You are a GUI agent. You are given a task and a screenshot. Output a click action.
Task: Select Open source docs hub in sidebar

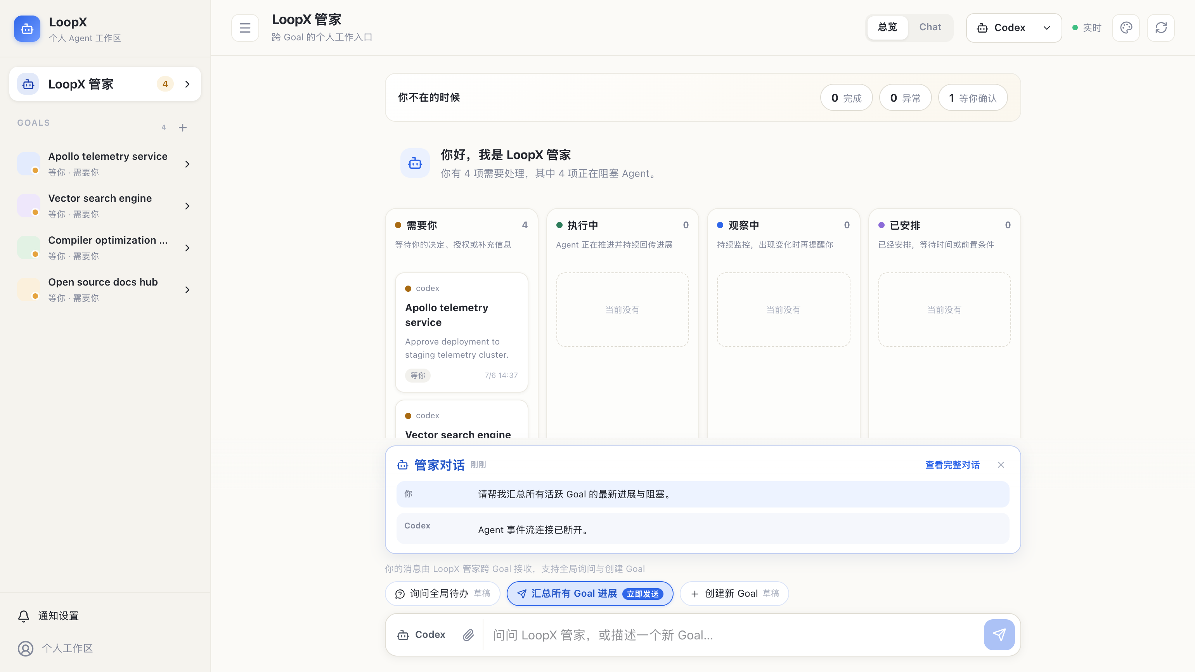click(x=105, y=289)
